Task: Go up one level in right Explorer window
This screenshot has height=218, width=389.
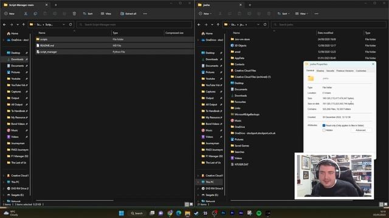Action: 218,24
